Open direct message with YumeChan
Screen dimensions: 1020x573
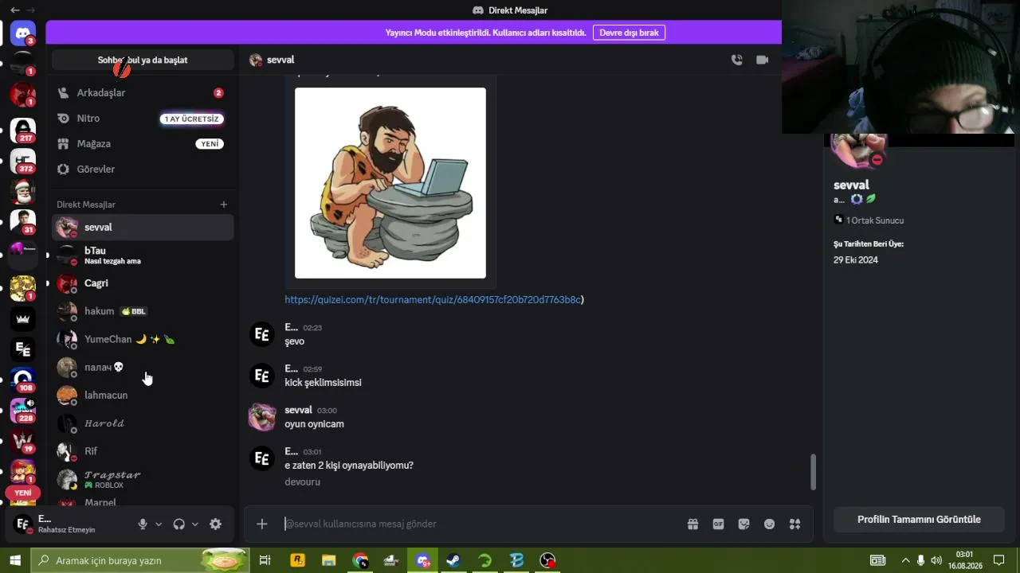[143, 339]
